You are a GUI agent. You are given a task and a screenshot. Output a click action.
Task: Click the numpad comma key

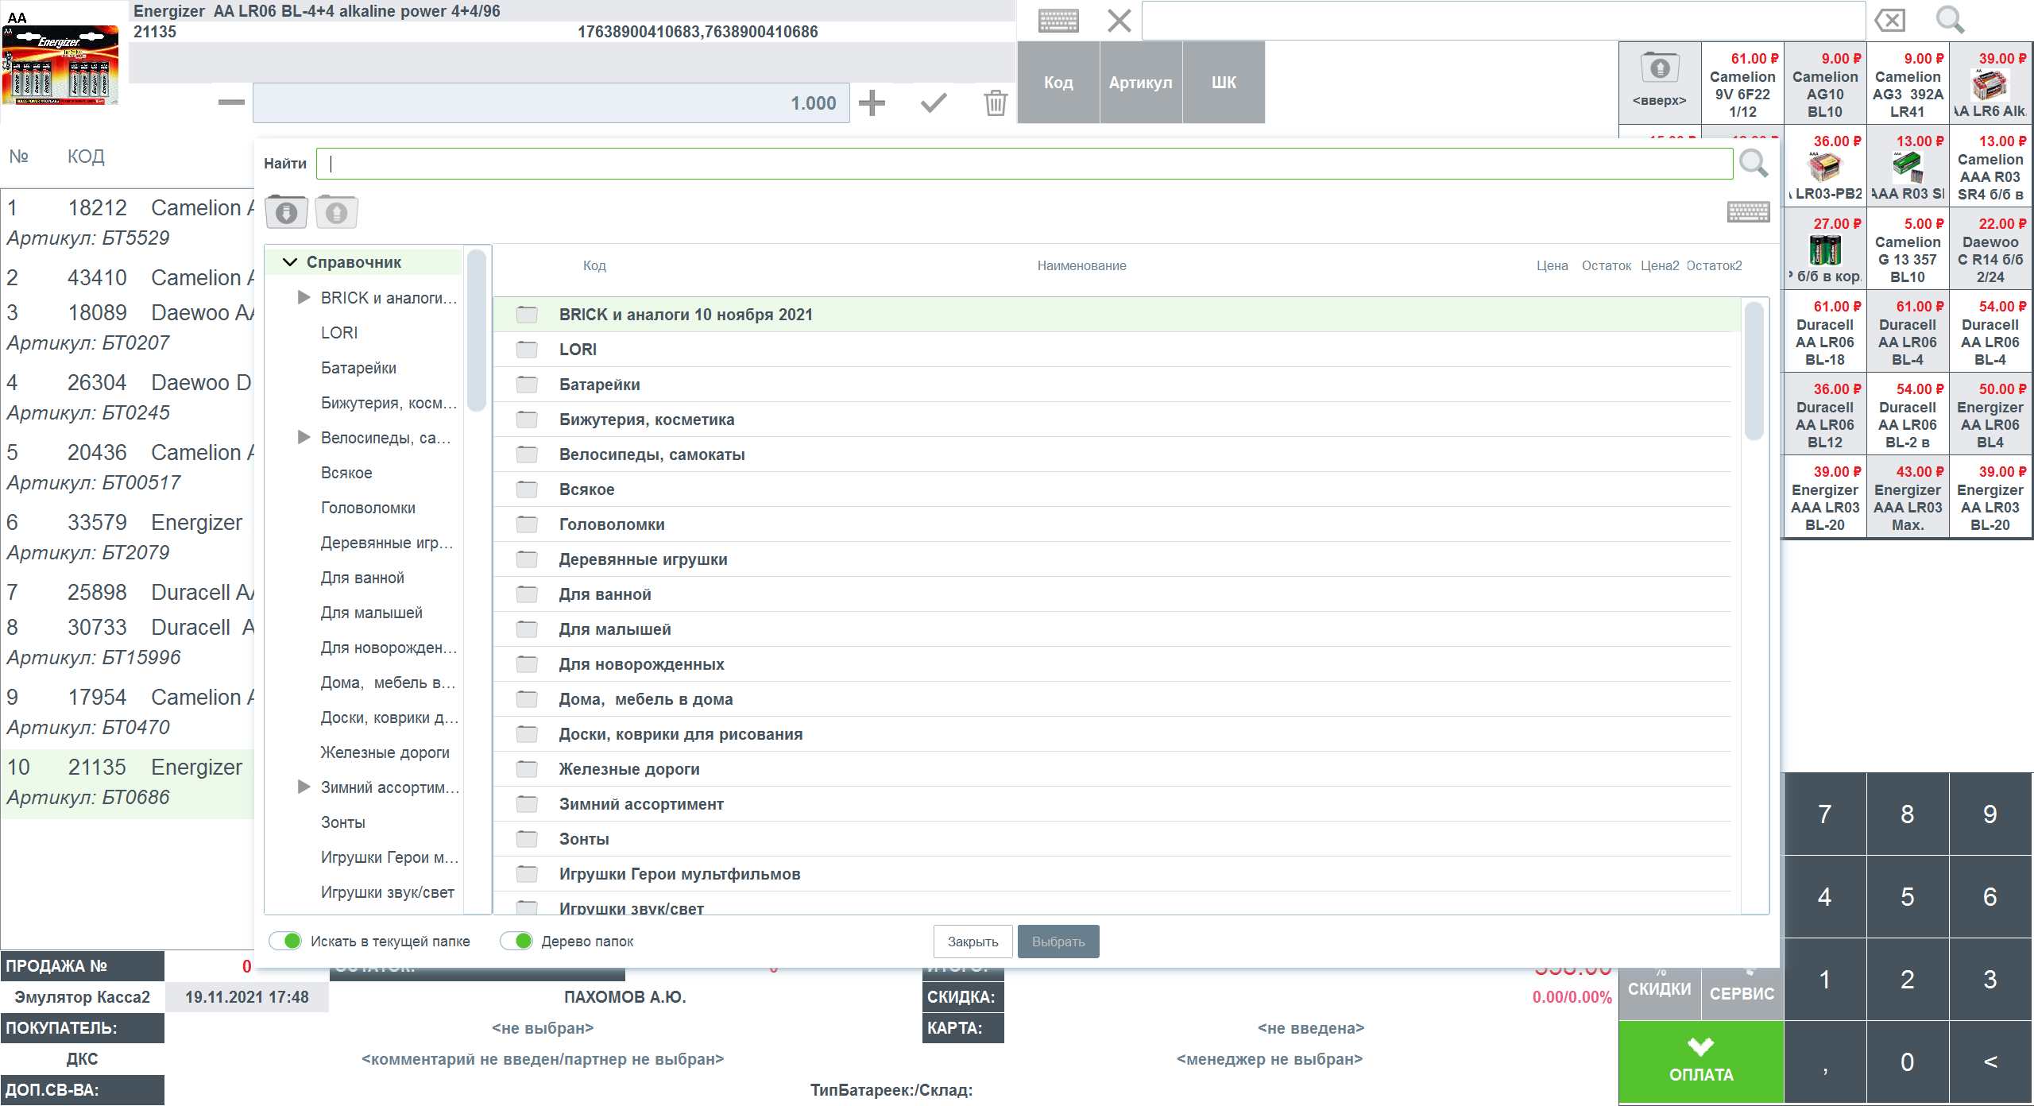(x=1825, y=1062)
